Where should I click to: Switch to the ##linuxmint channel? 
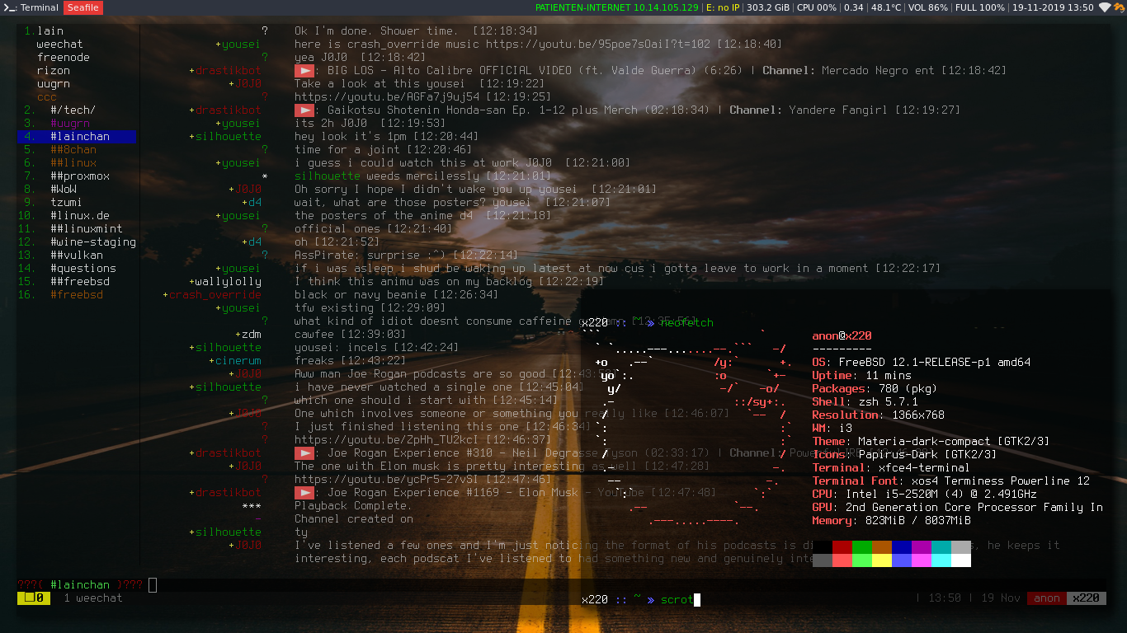tap(87, 229)
